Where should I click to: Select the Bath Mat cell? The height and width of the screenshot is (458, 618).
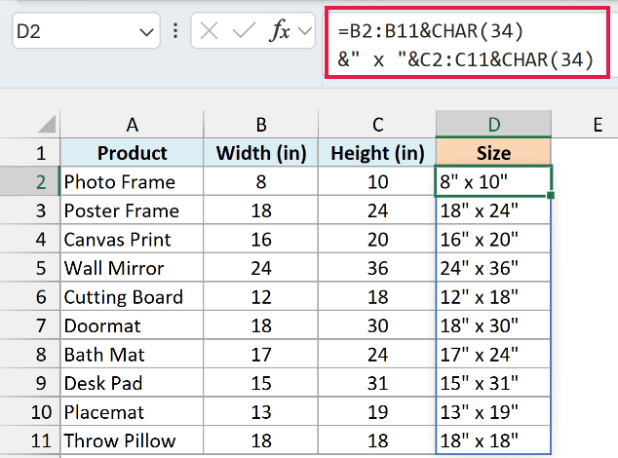click(132, 354)
